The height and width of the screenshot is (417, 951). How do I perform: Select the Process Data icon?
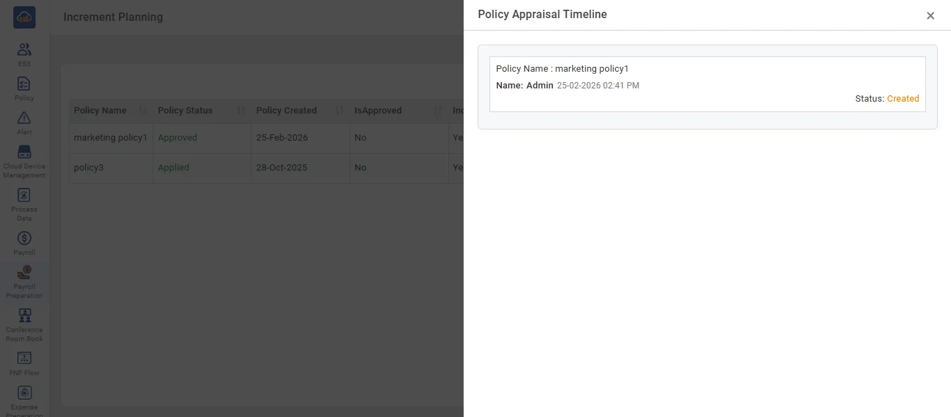pos(24,196)
